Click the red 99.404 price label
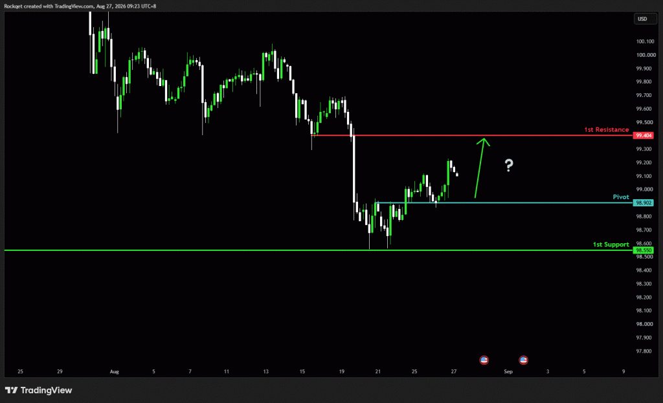Image resolution: width=663 pixels, height=403 pixels. (643, 136)
